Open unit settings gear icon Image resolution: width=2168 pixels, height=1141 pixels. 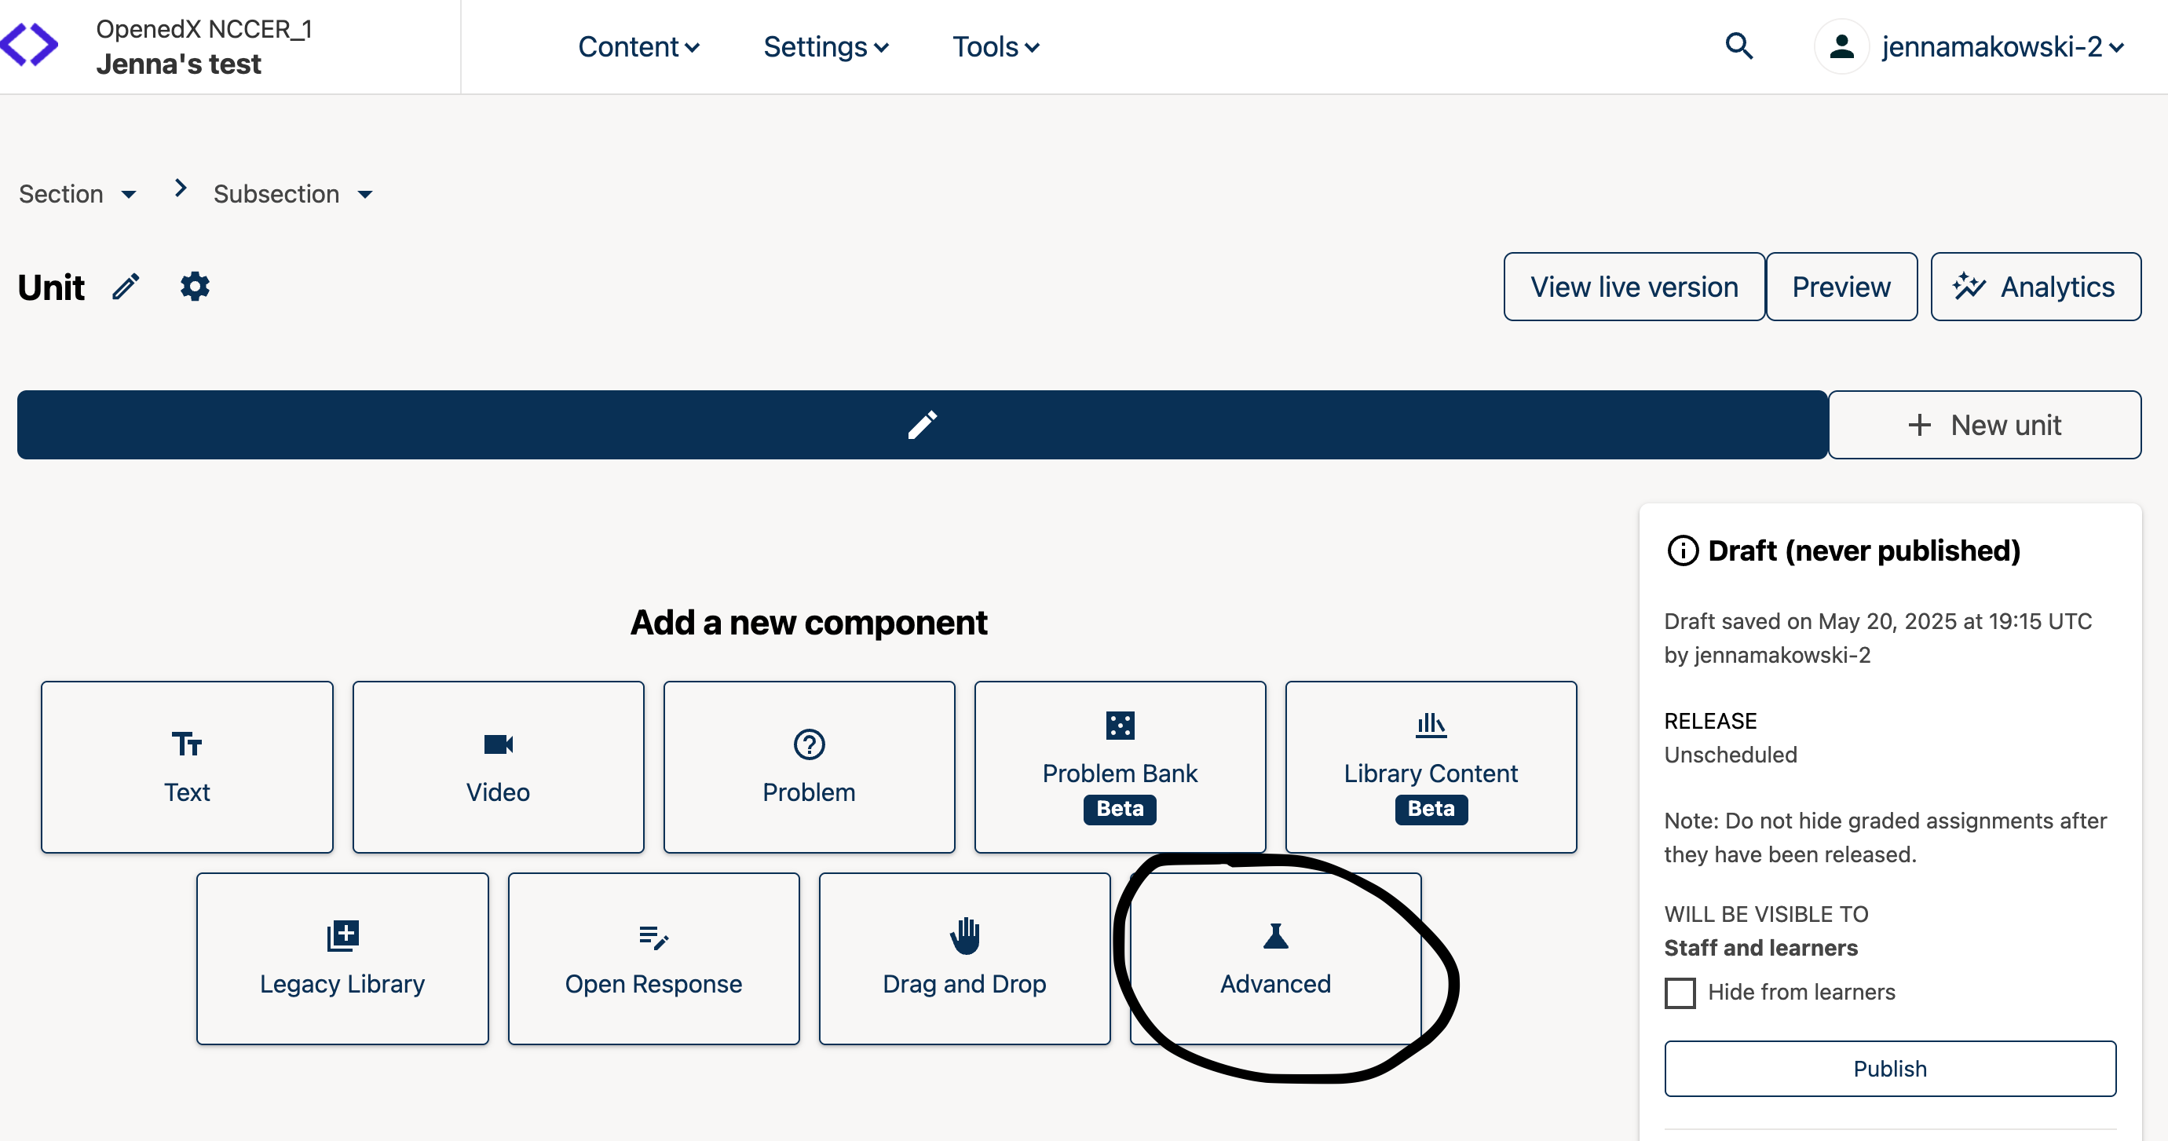click(x=195, y=287)
